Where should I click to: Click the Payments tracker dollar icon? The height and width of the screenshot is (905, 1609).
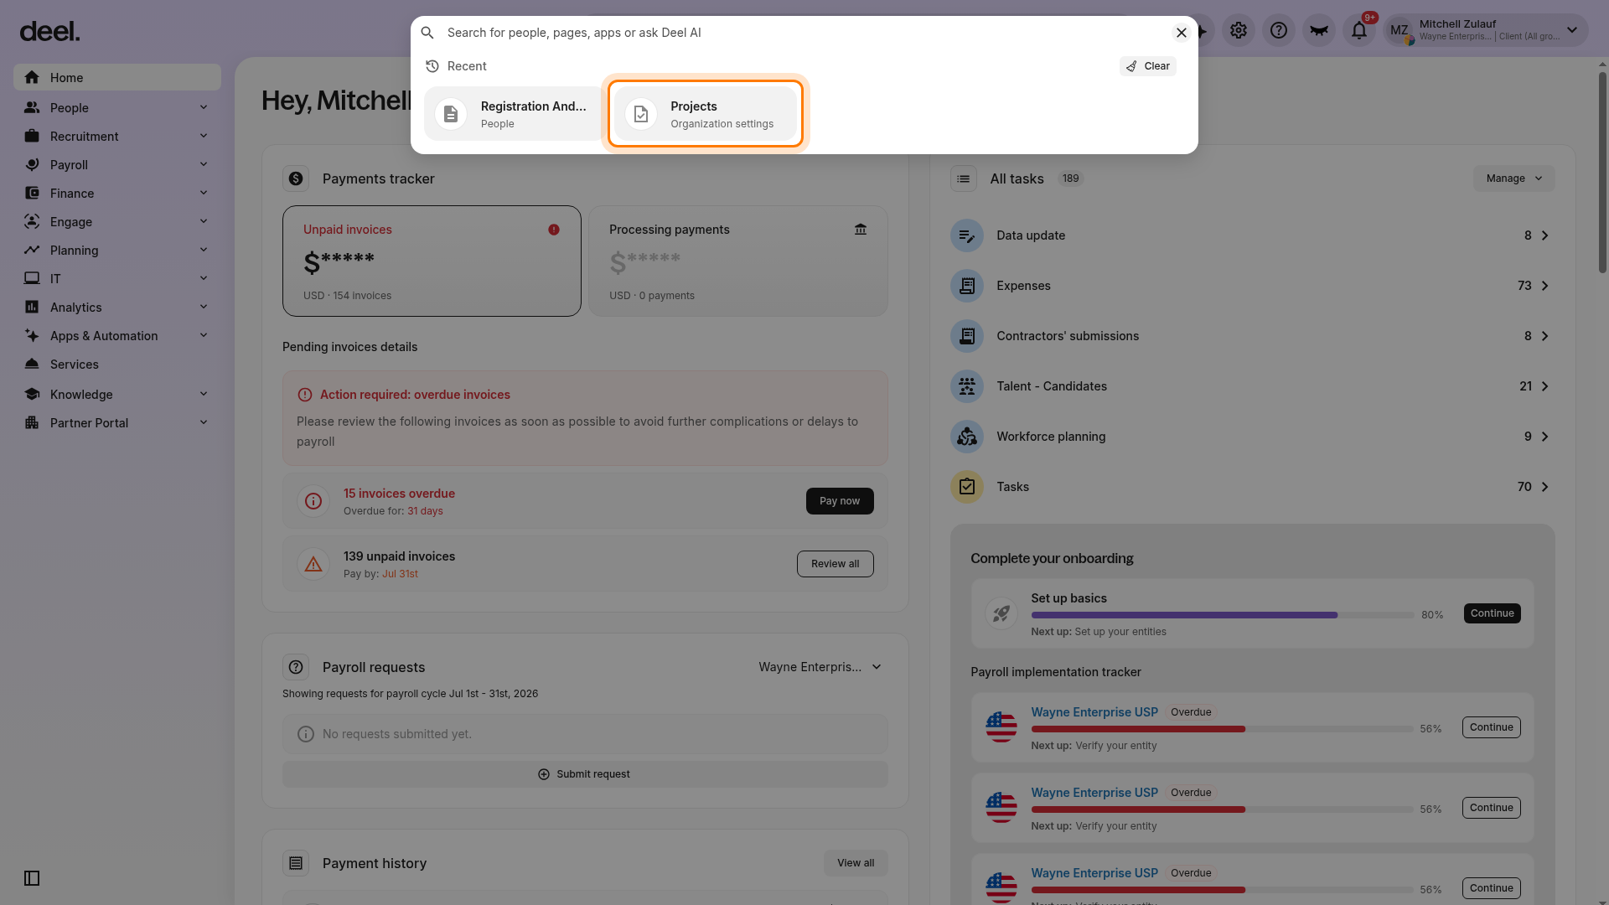pos(296,178)
